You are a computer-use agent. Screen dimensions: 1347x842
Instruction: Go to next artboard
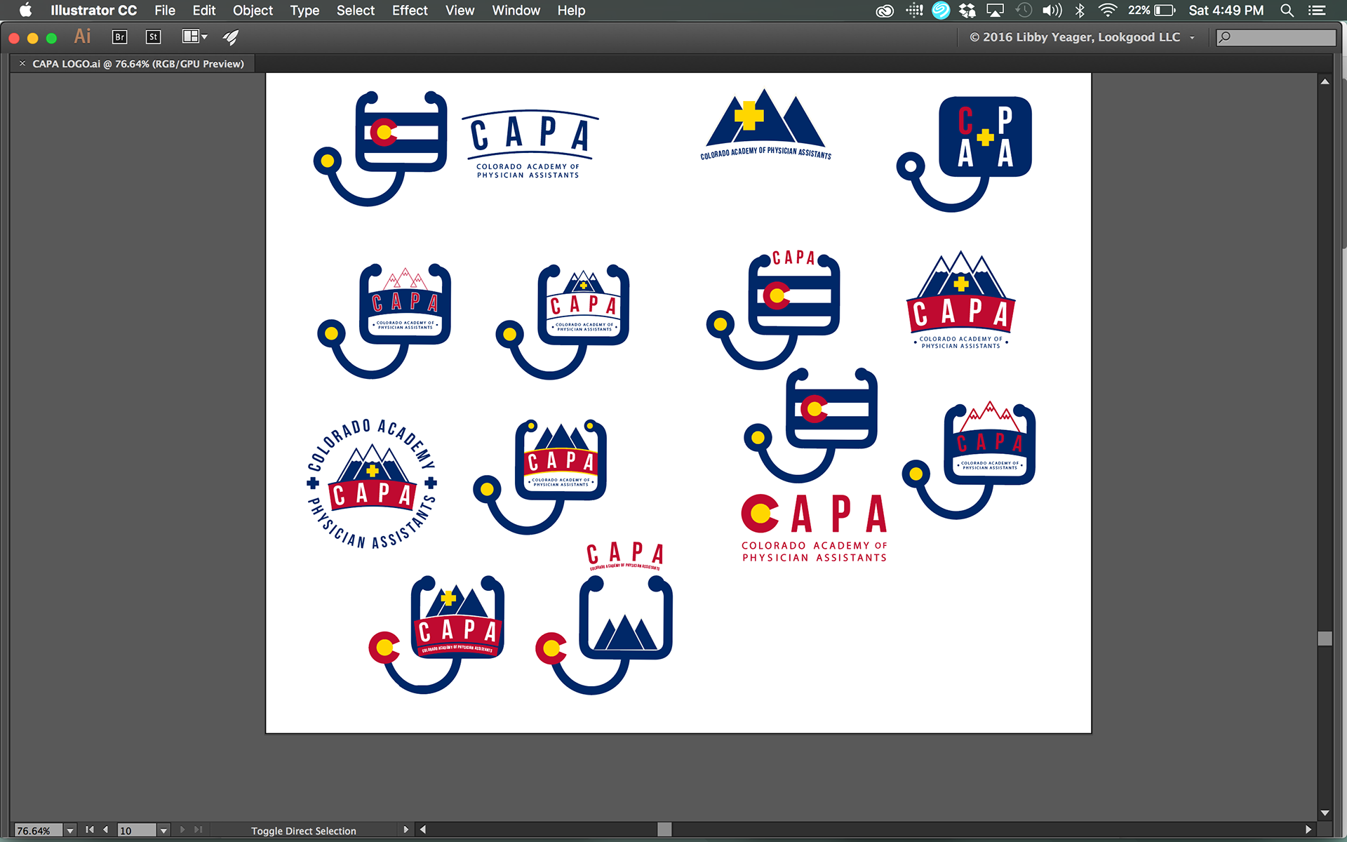[182, 830]
